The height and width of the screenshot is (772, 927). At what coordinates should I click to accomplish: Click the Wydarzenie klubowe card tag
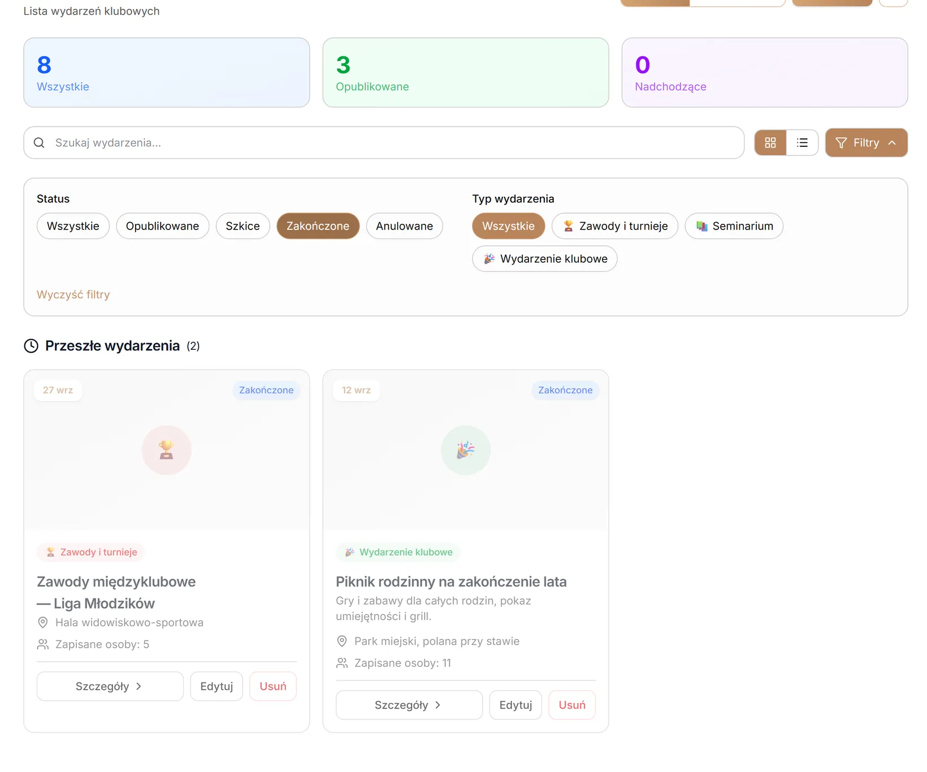pyautogui.click(x=398, y=552)
